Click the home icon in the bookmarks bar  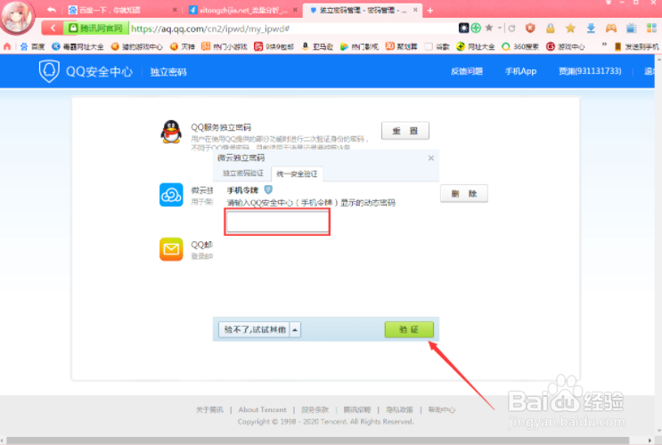[7, 46]
